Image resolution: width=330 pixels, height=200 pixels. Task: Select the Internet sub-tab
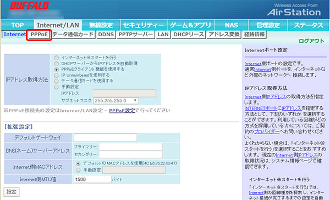(15, 35)
